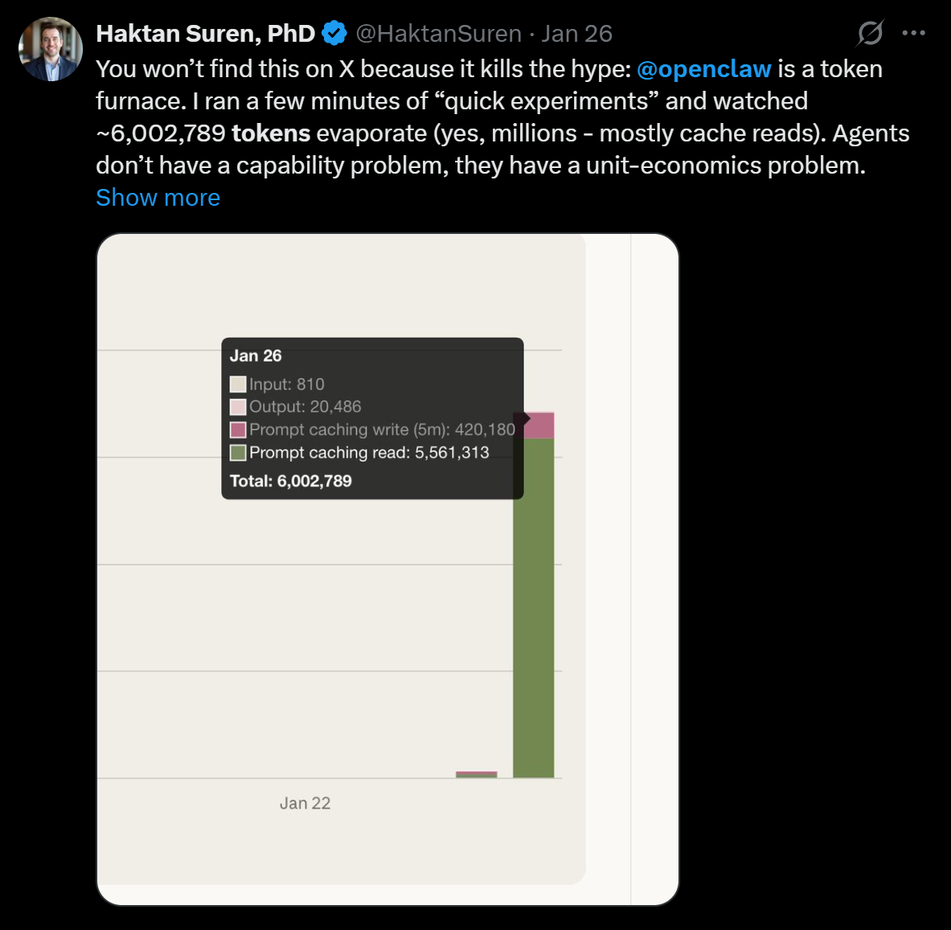Expand tweet with Show more
The image size is (951, 930).
click(x=158, y=198)
